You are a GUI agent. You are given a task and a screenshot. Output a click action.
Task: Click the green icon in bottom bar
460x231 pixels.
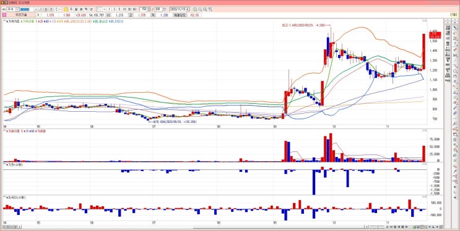414,227
